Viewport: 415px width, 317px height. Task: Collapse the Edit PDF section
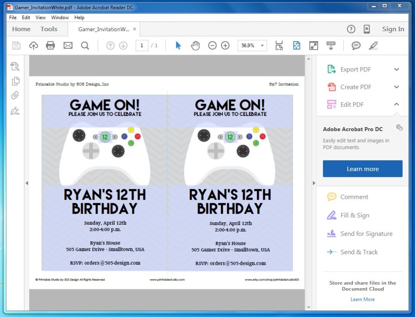396,104
